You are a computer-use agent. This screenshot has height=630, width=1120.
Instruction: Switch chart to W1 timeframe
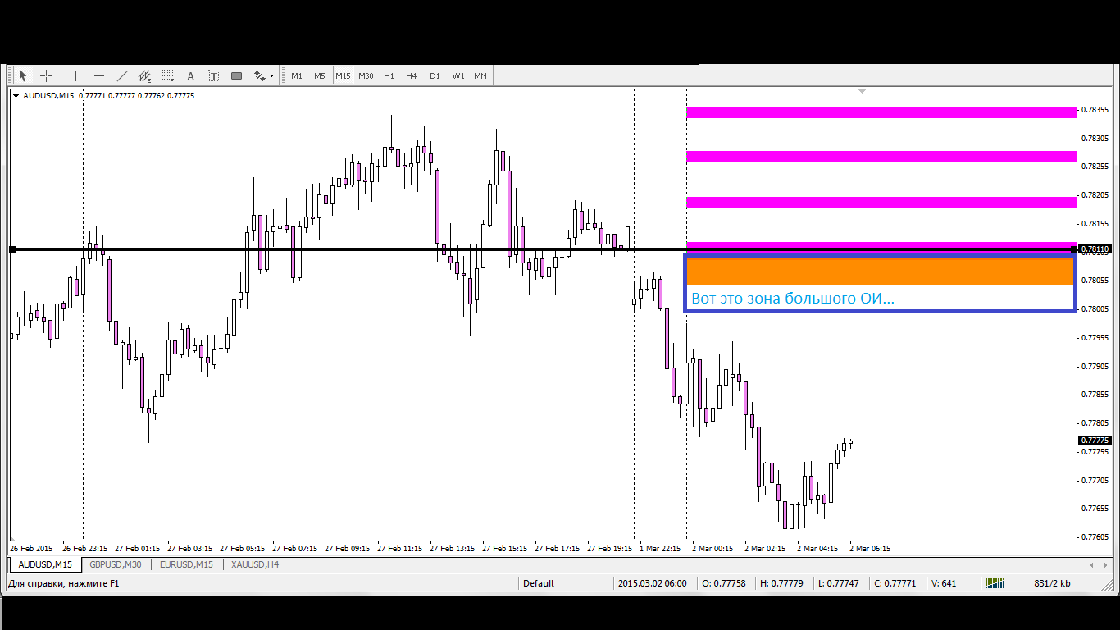pyautogui.click(x=458, y=75)
